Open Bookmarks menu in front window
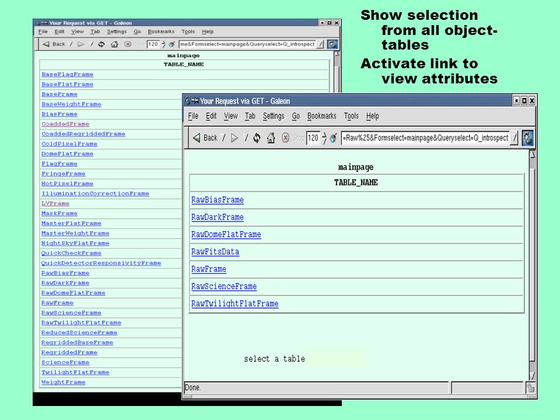This screenshot has height=420, width=560. [322, 116]
